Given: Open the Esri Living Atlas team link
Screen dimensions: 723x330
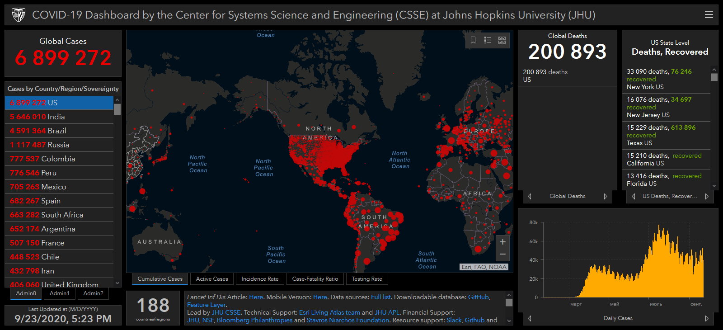Looking at the screenshot, I should [x=329, y=312].
